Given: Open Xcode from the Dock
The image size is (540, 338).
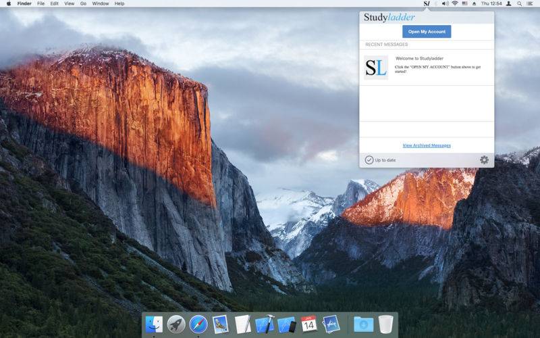Looking at the screenshot, I should click(265, 324).
